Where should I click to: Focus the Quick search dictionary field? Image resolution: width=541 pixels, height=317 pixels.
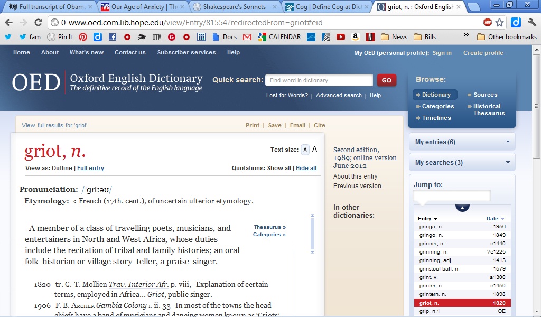pyautogui.click(x=319, y=80)
